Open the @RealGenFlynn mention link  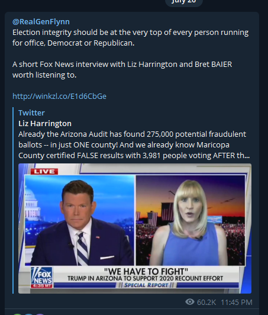[x=41, y=21]
